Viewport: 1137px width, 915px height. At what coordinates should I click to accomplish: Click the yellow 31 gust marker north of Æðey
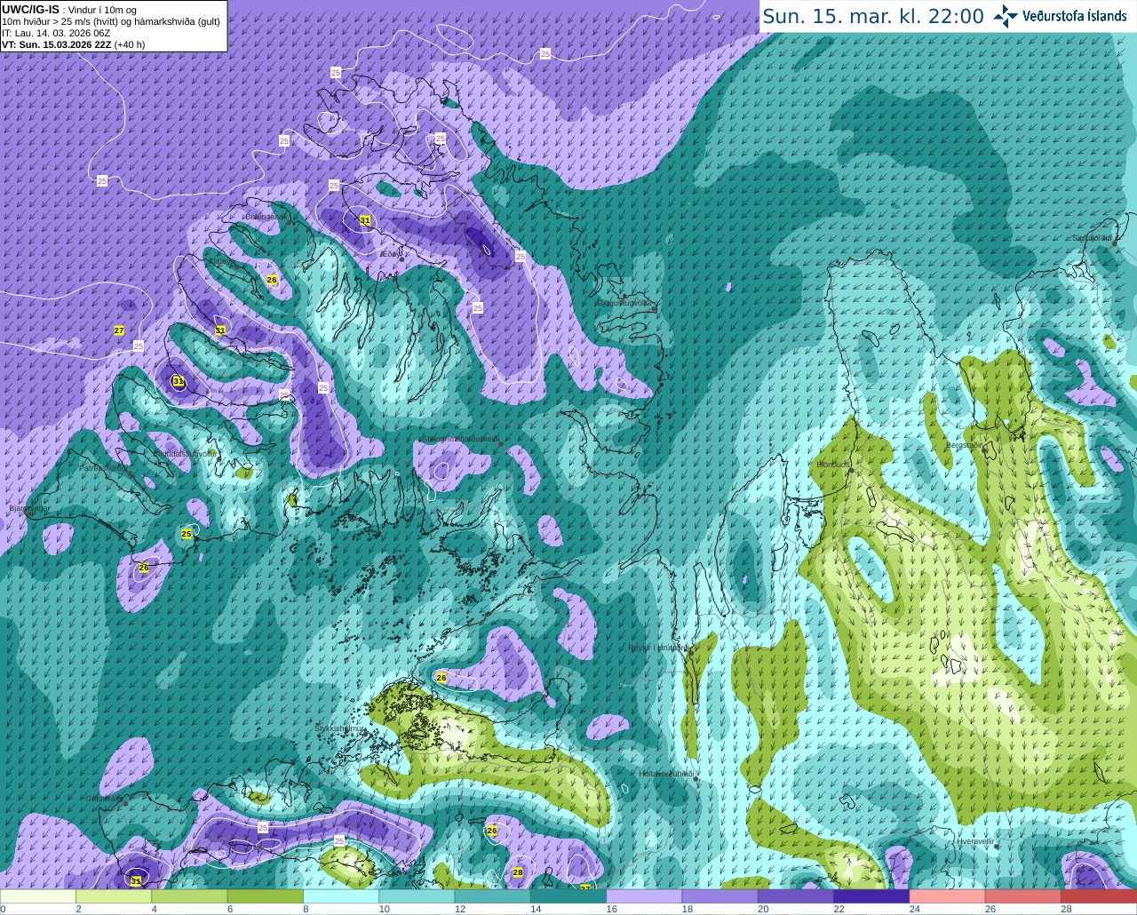click(364, 219)
